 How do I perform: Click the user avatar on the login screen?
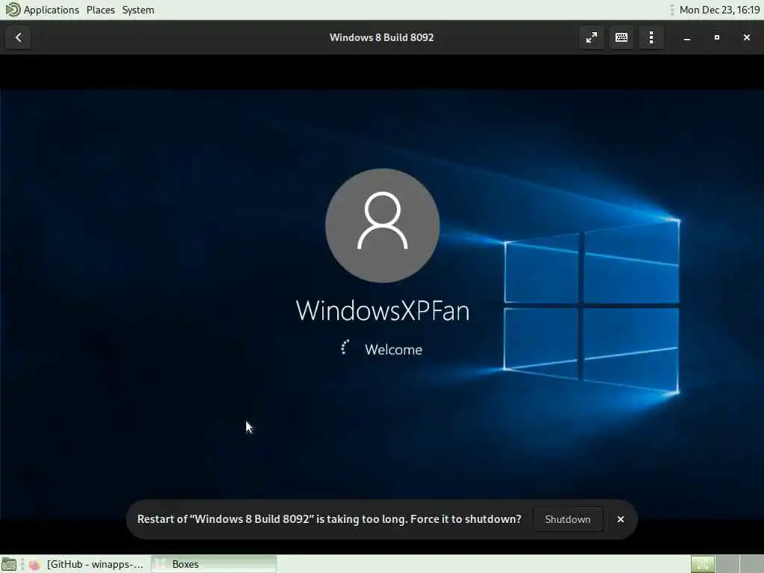point(383,225)
